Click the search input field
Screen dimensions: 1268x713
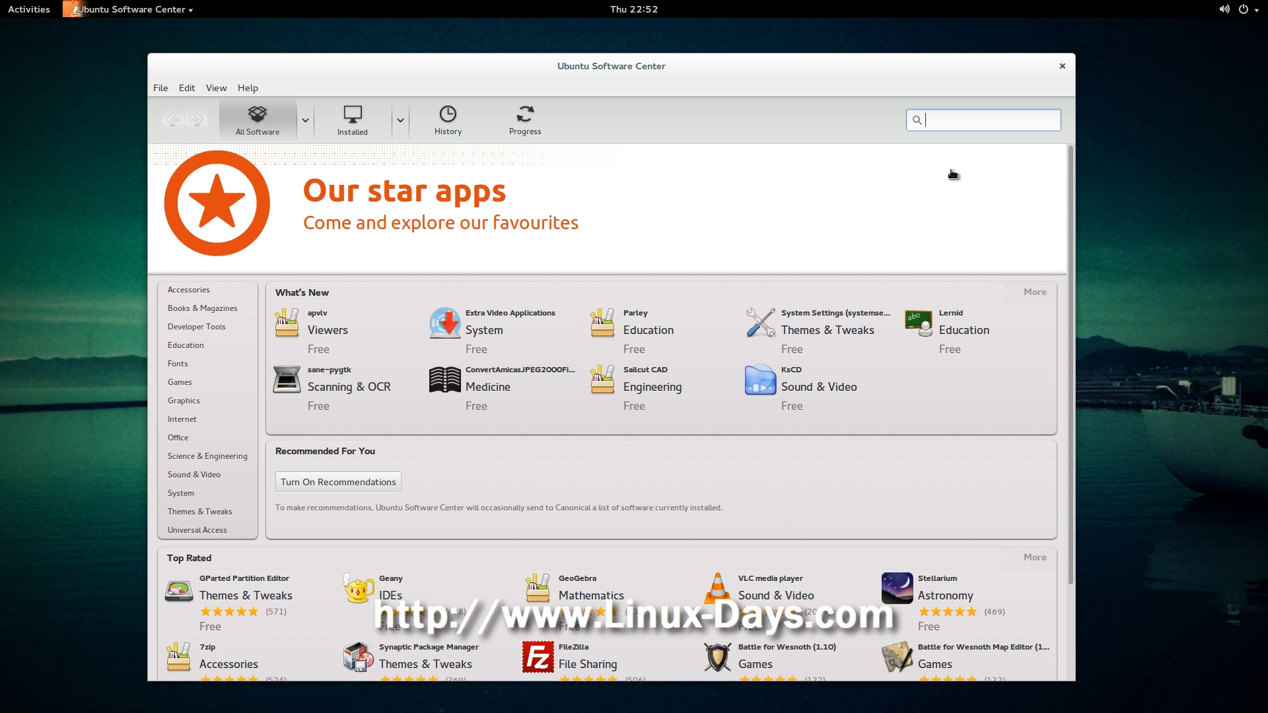(983, 119)
